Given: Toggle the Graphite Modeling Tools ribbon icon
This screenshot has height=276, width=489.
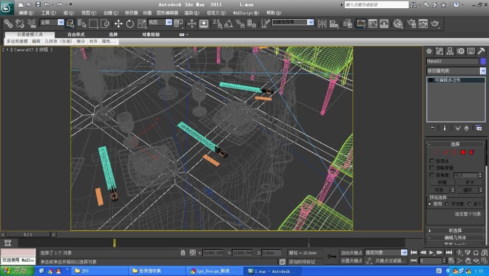Looking at the screenshot, I should coord(361,23).
